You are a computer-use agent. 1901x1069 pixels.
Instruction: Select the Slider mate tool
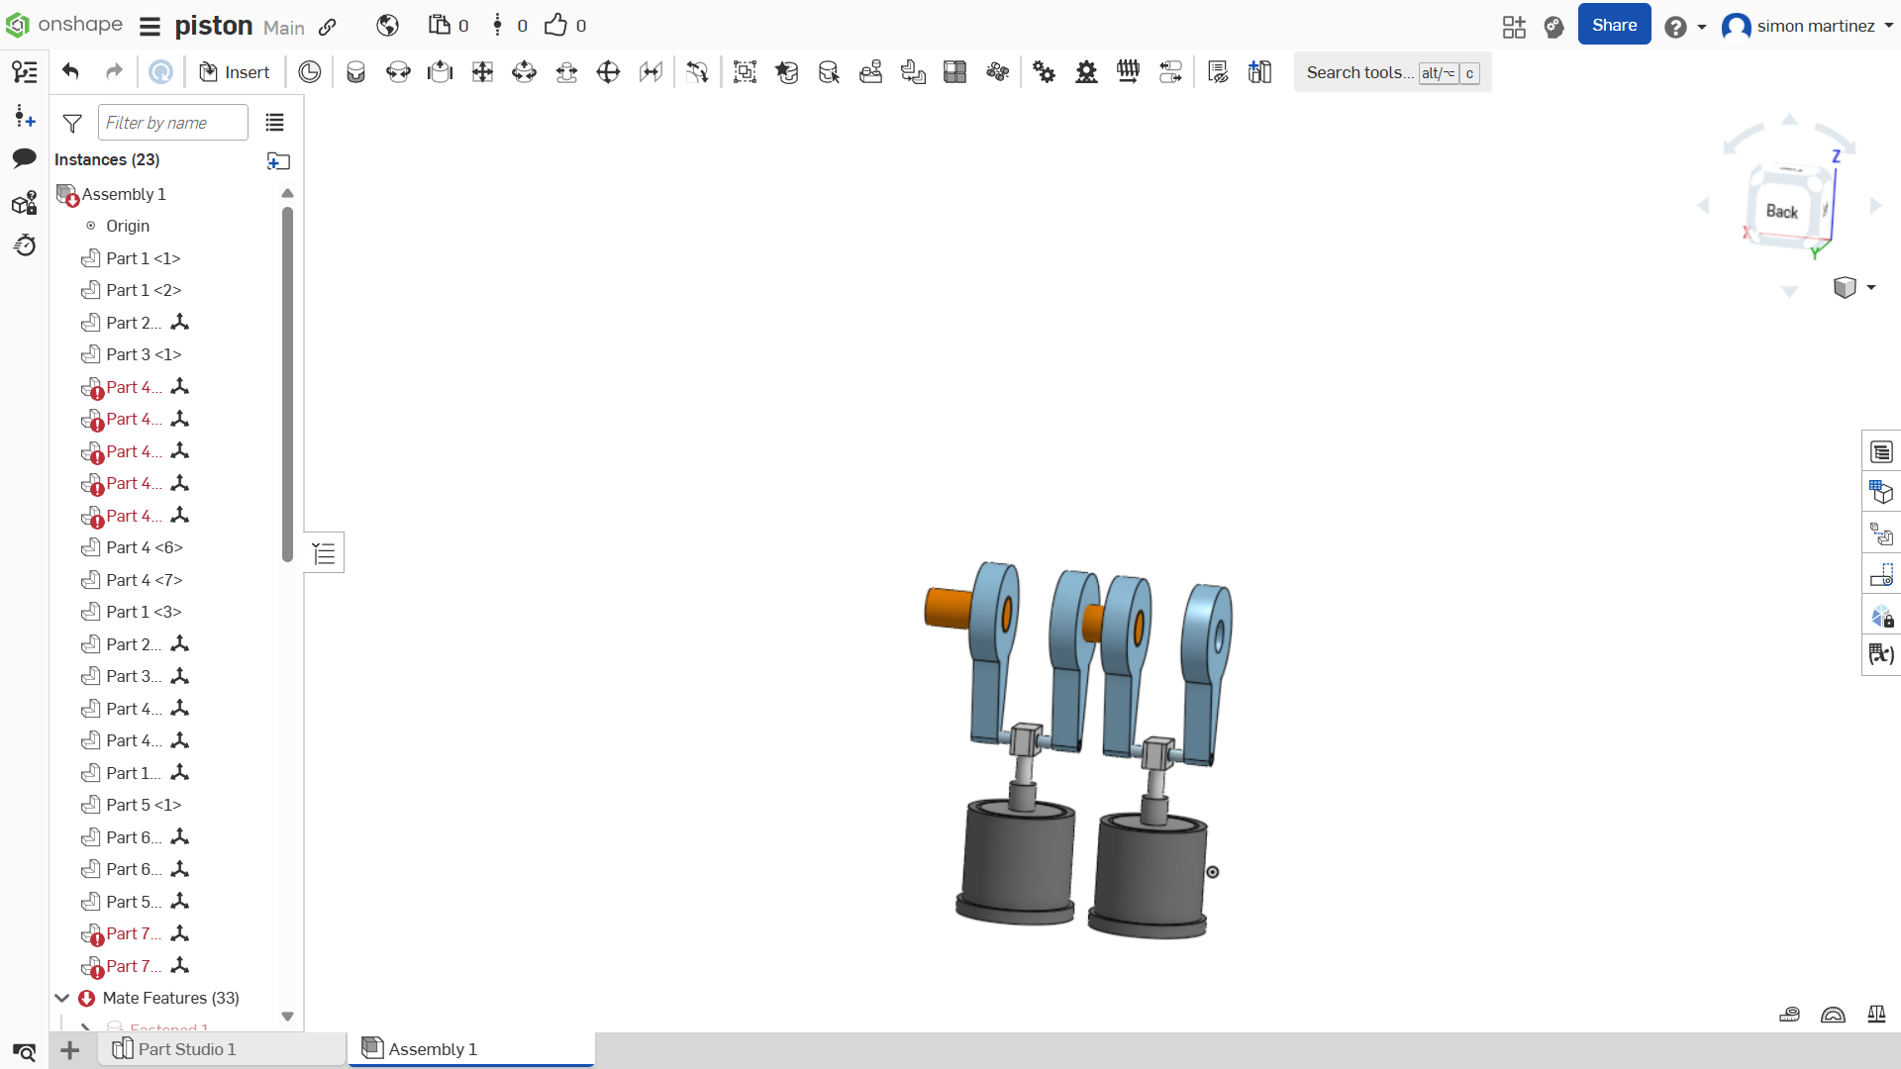(x=440, y=71)
